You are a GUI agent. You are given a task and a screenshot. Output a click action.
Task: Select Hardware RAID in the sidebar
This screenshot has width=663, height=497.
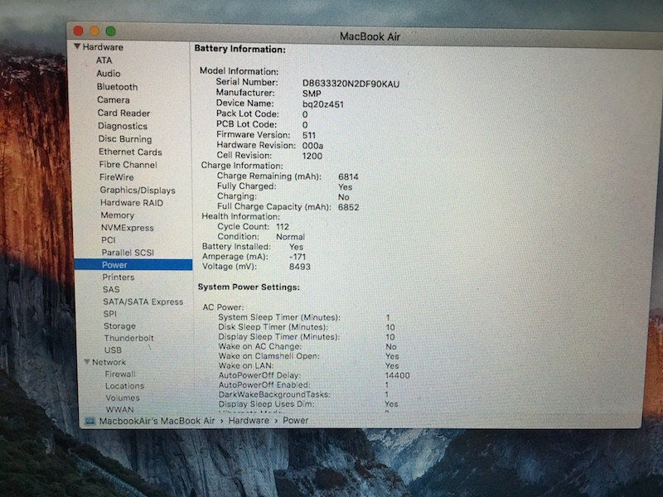132,203
